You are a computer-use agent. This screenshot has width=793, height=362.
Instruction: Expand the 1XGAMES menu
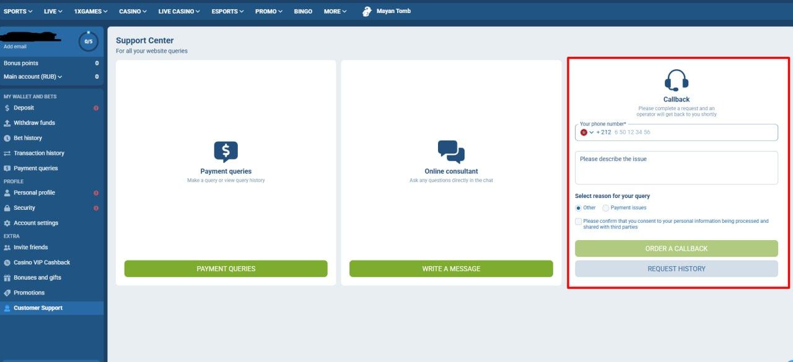point(91,11)
